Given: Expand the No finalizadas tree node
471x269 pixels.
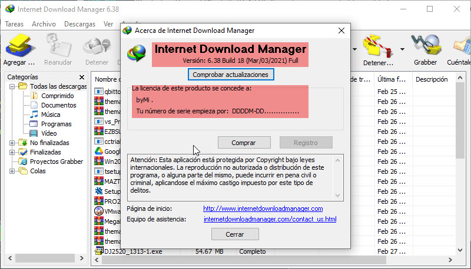Looking at the screenshot, I should [12, 143].
